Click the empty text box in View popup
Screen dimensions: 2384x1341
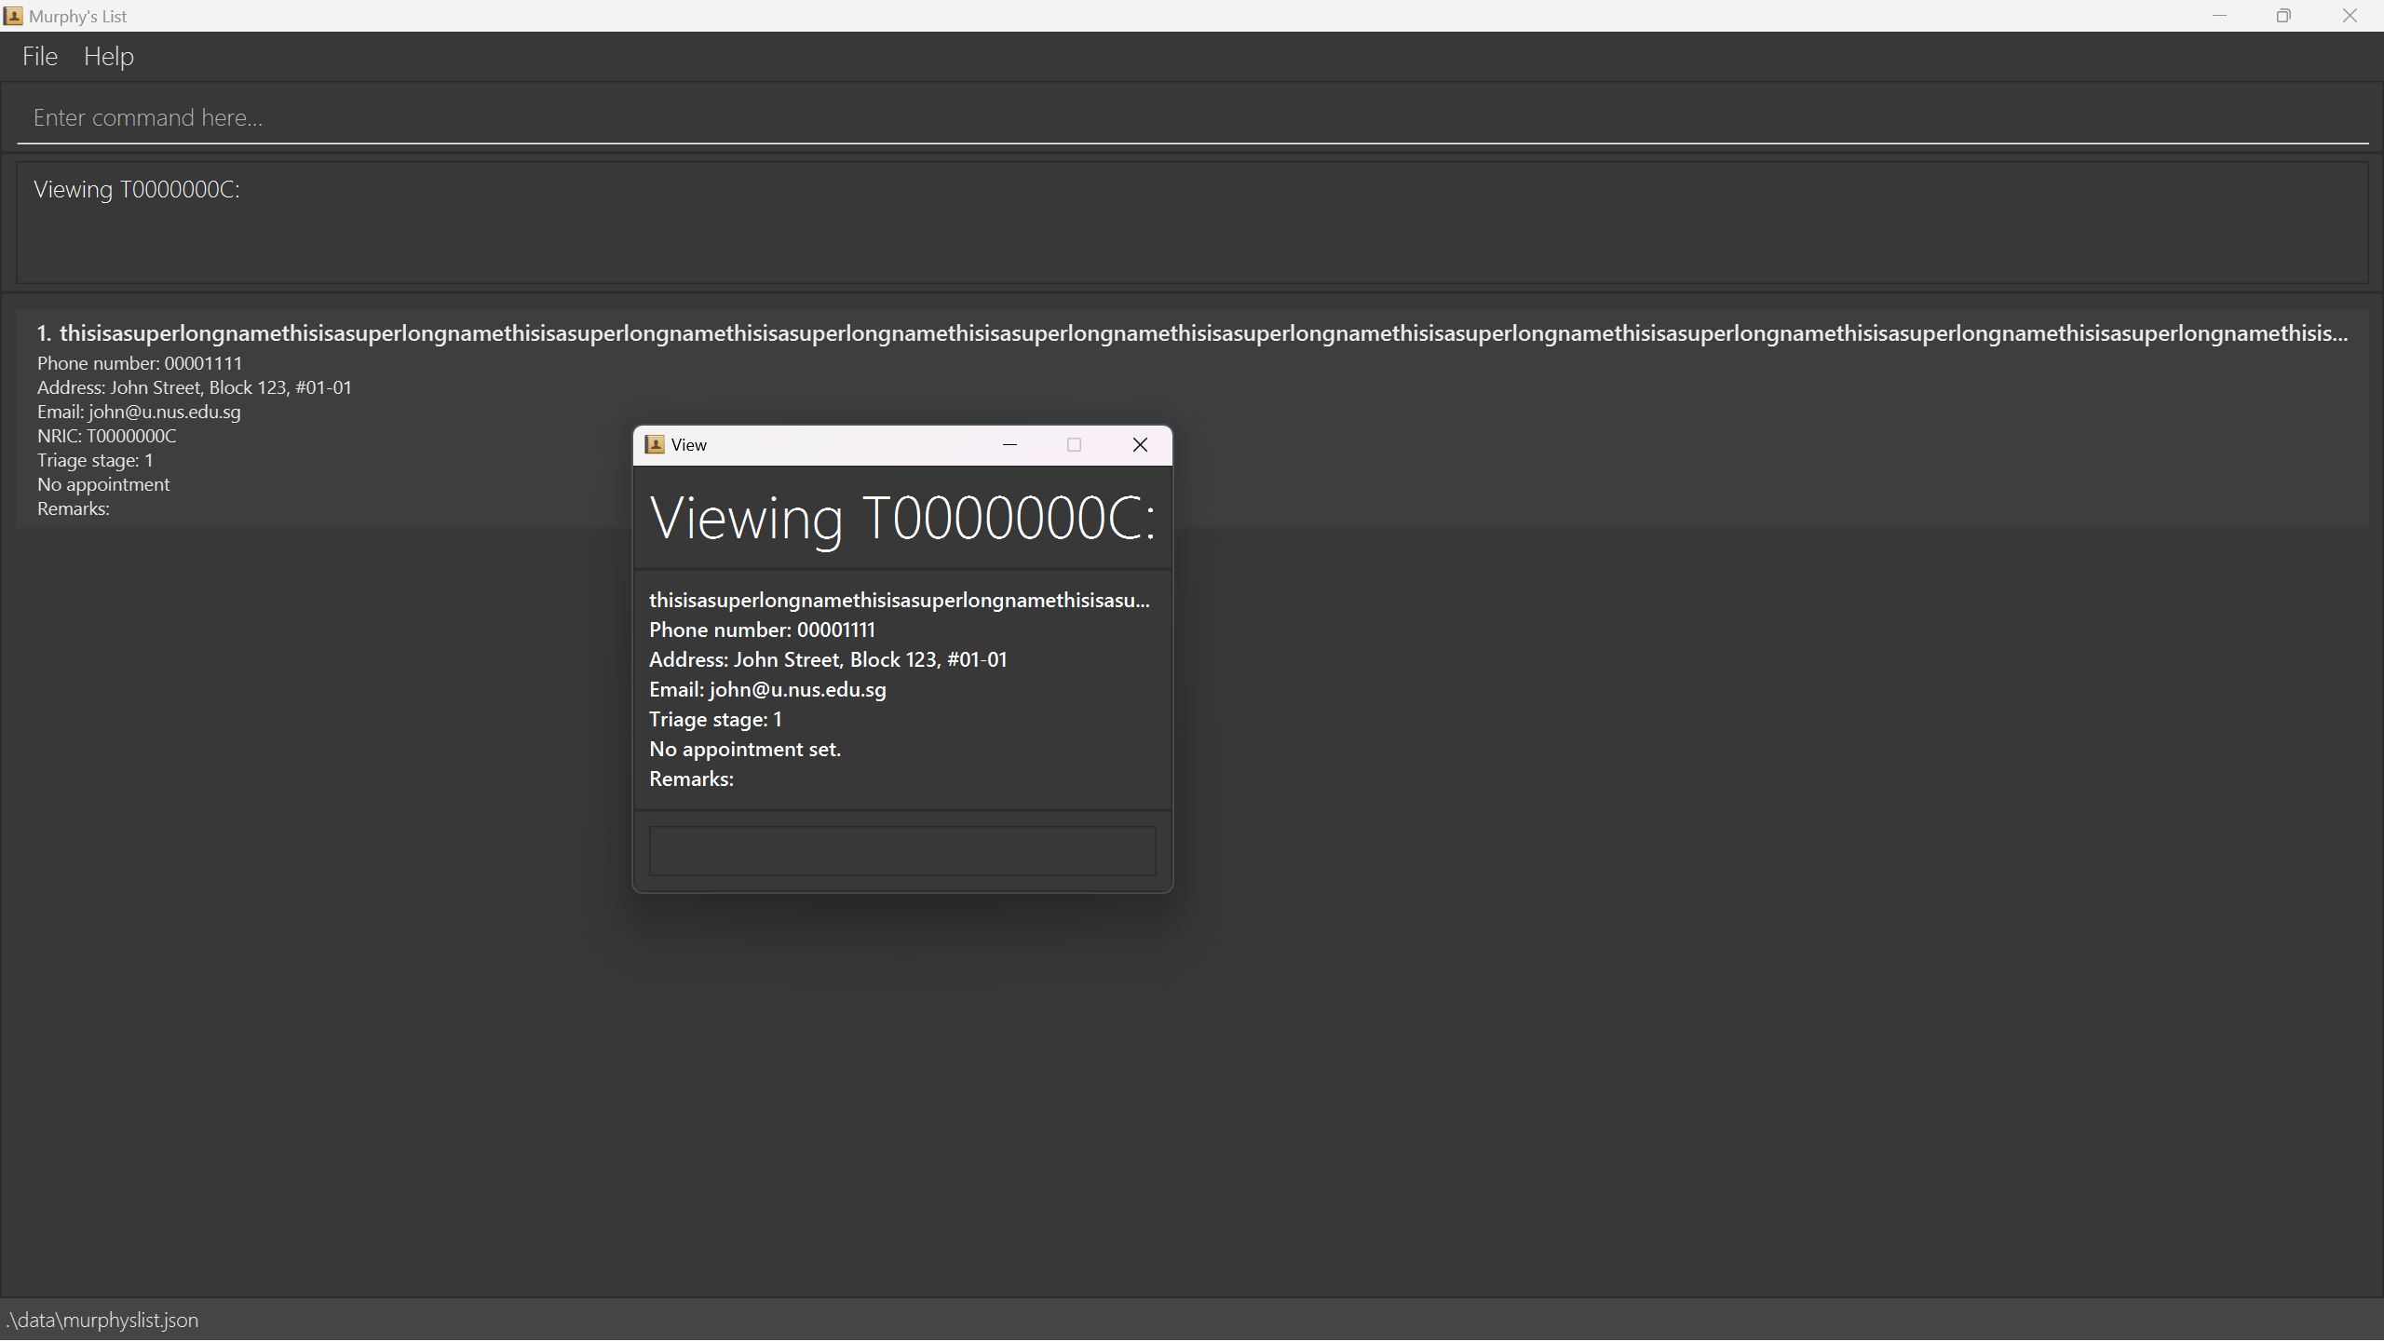tap(901, 851)
